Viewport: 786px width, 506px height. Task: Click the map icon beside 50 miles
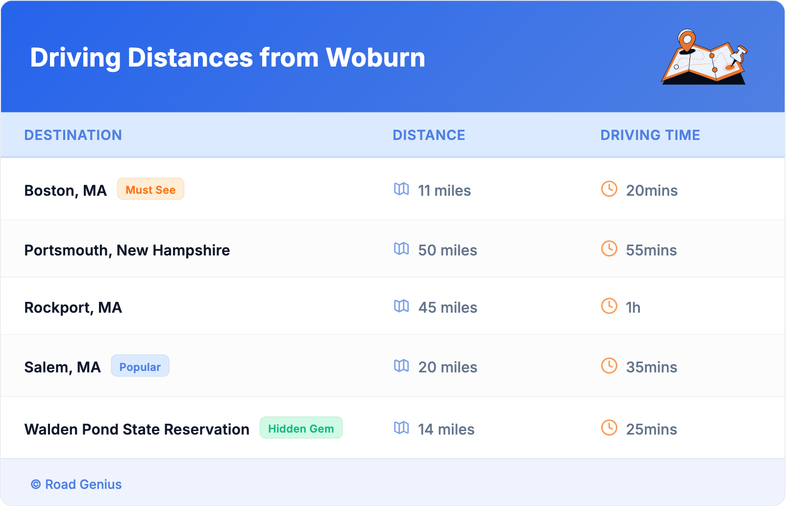401,249
